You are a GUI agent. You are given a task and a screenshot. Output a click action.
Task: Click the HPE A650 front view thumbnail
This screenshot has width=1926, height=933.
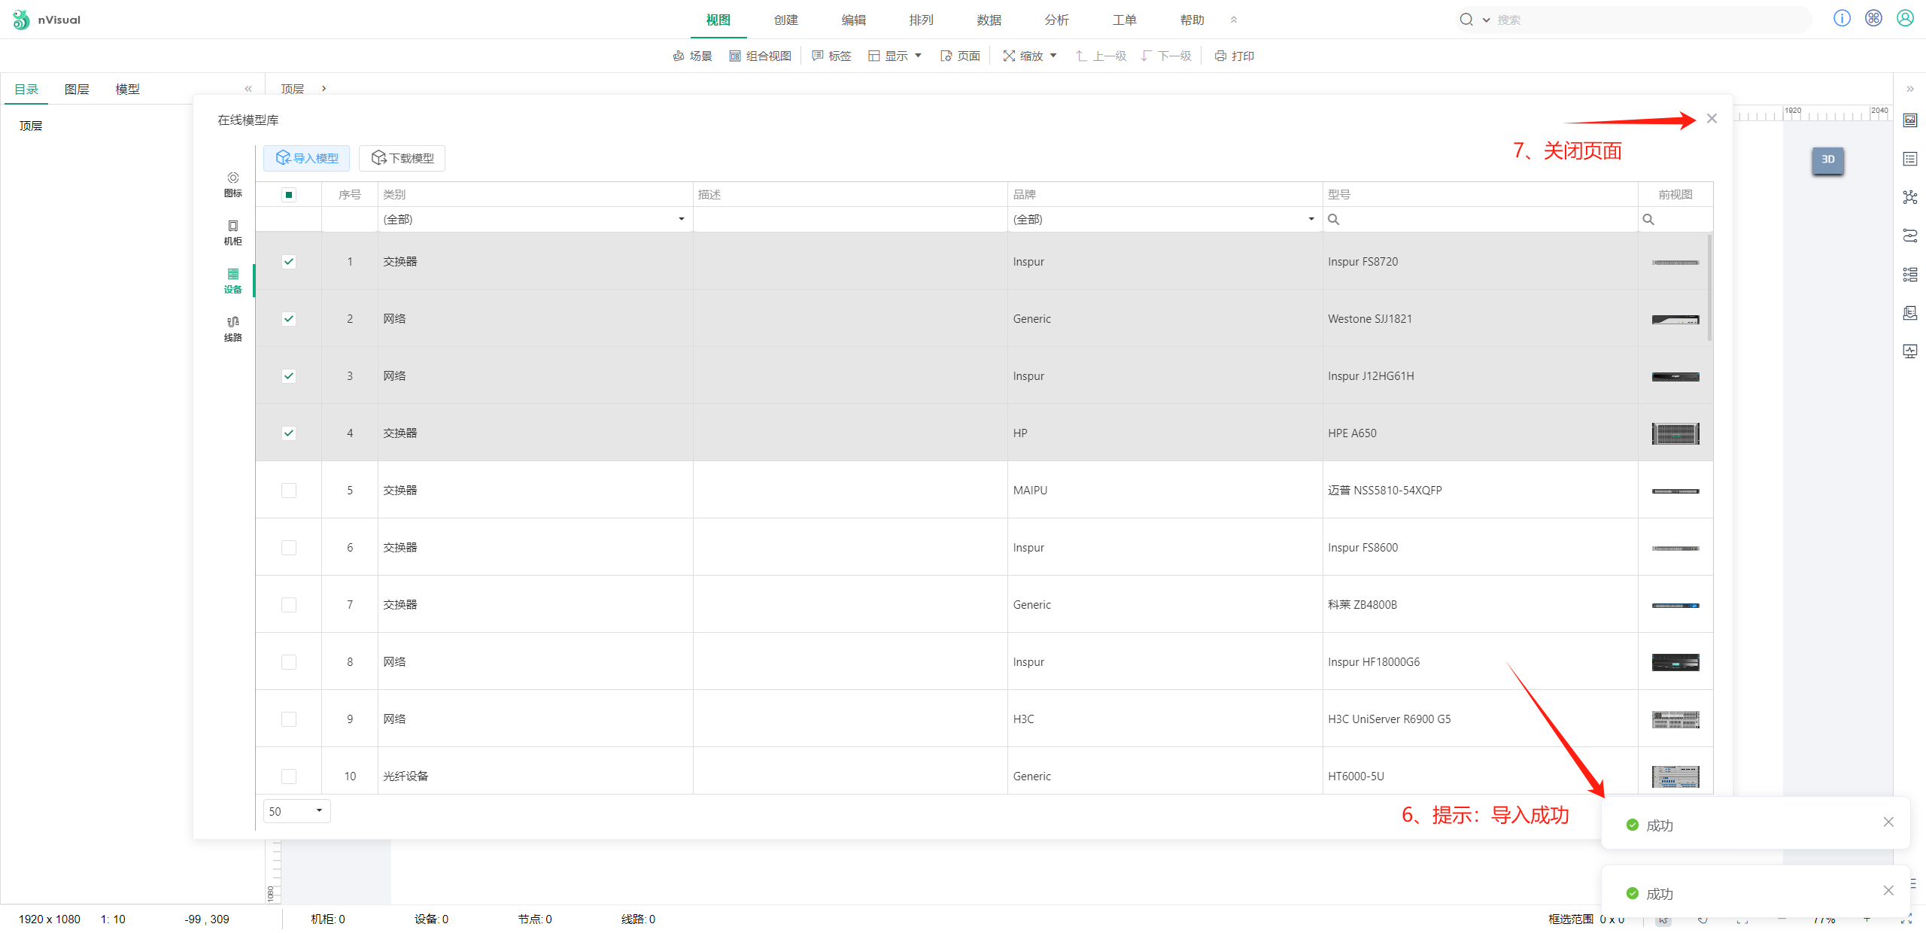click(1675, 433)
